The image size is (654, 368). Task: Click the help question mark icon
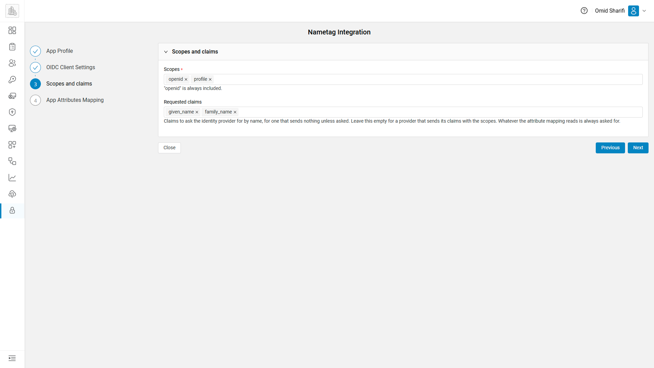point(584,11)
